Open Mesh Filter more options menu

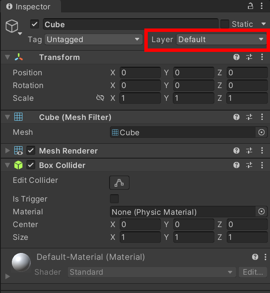pyautogui.click(x=262, y=117)
